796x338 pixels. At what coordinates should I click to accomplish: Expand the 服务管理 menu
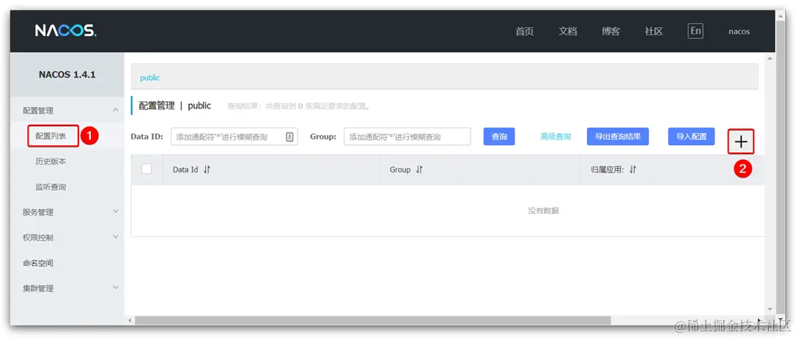point(115,212)
